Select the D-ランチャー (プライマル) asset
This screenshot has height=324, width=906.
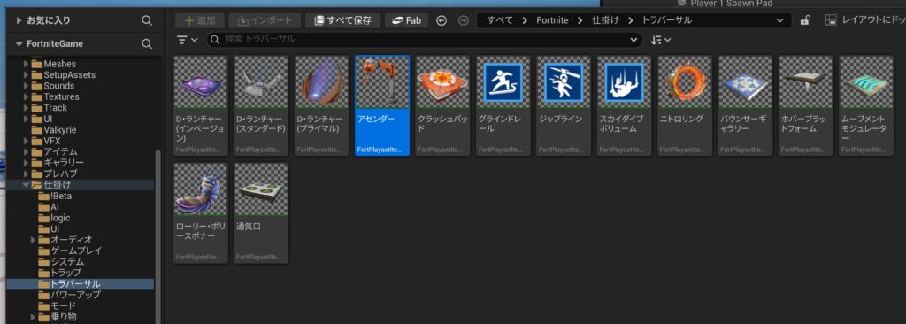pyautogui.click(x=322, y=105)
